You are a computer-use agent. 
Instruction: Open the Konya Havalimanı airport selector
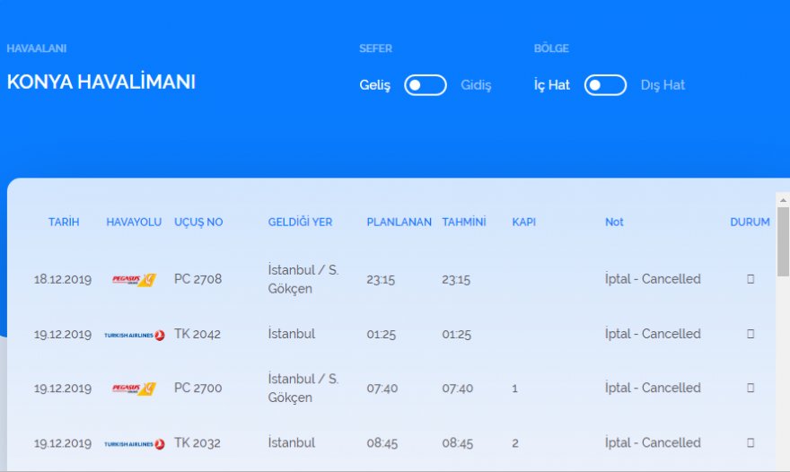101,82
